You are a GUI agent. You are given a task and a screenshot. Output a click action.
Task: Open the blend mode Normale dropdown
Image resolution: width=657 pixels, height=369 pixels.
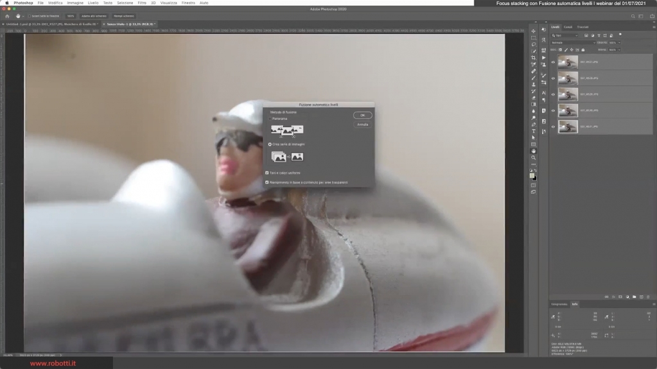573,43
